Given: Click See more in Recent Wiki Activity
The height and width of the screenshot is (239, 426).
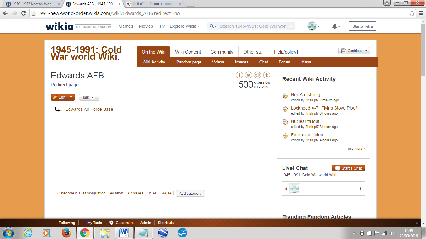Looking at the screenshot, I should tap(356, 149).
